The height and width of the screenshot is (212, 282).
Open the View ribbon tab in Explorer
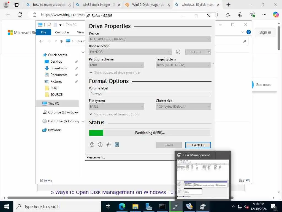click(81, 32)
